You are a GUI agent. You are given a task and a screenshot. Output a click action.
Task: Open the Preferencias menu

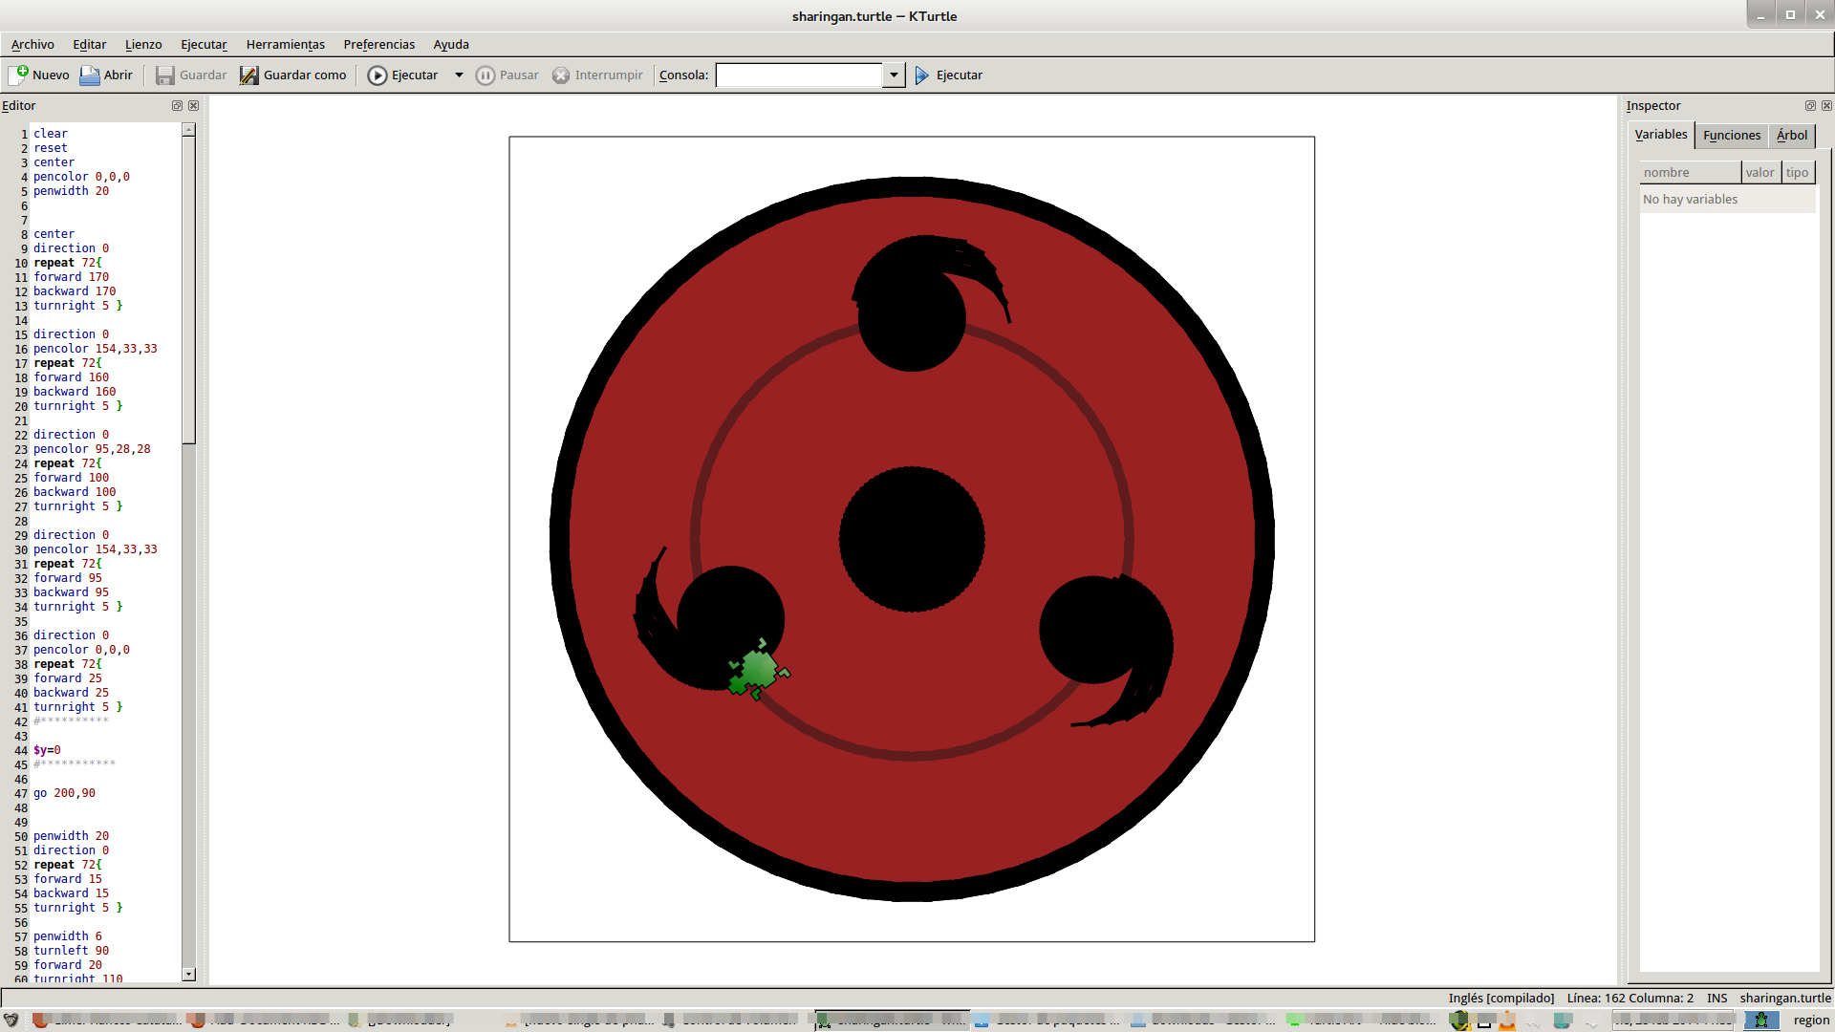(x=378, y=44)
